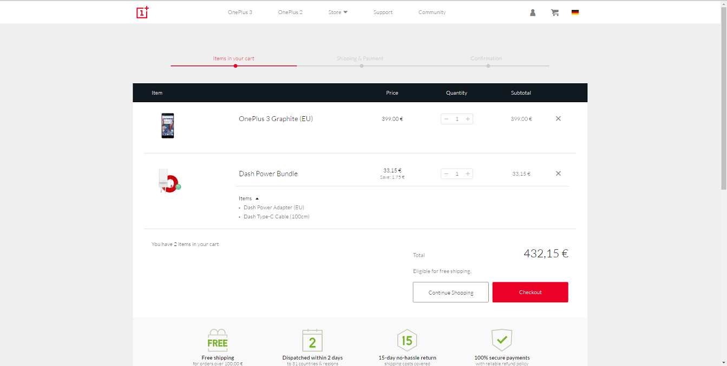Screen dimensions: 727x366
Task: Click the German flag region selector
Action: pyautogui.click(x=575, y=12)
